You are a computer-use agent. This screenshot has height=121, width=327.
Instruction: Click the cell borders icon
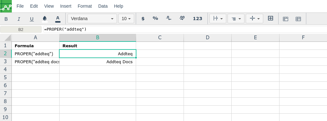coord(271,19)
